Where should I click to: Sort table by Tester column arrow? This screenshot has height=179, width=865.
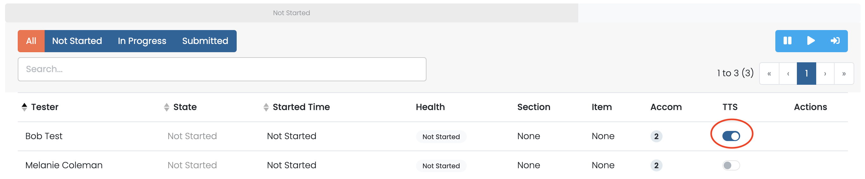tap(24, 107)
